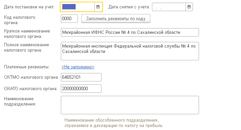Click the Дата снятия с учета label
This screenshot has height=130, width=241.
pyautogui.click(x=129, y=7)
